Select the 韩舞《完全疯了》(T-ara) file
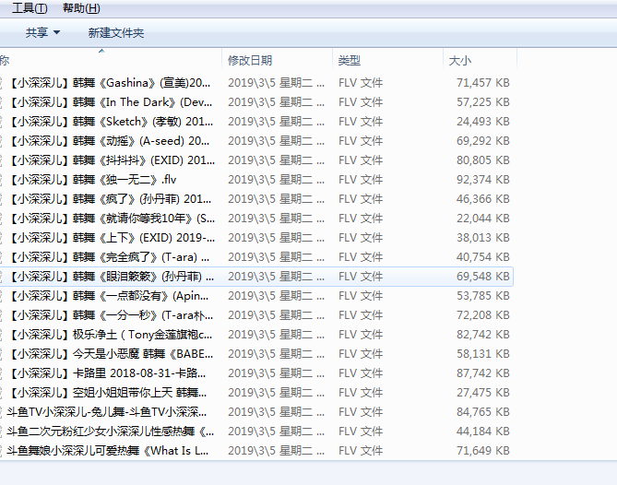Screen dimensions: 617x485 coord(109,257)
